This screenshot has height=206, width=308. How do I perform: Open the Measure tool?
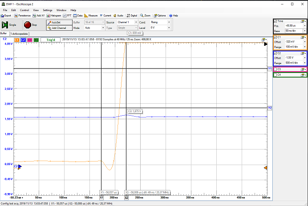click(x=91, y=15)
